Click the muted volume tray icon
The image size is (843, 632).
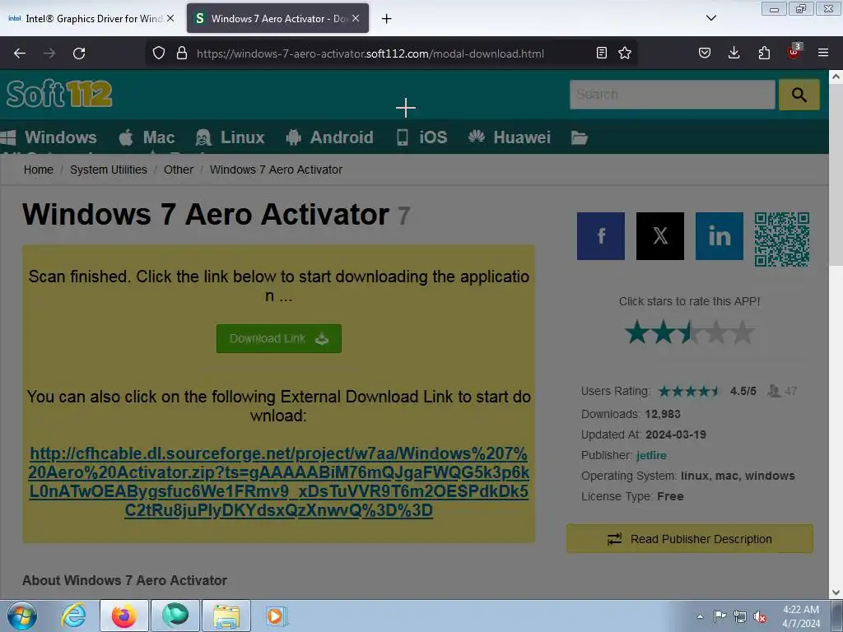click(x=760, y=616)
